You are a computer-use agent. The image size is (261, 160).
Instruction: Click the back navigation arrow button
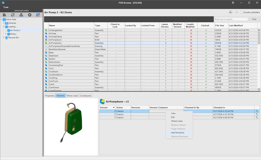(x=230, y=12)
